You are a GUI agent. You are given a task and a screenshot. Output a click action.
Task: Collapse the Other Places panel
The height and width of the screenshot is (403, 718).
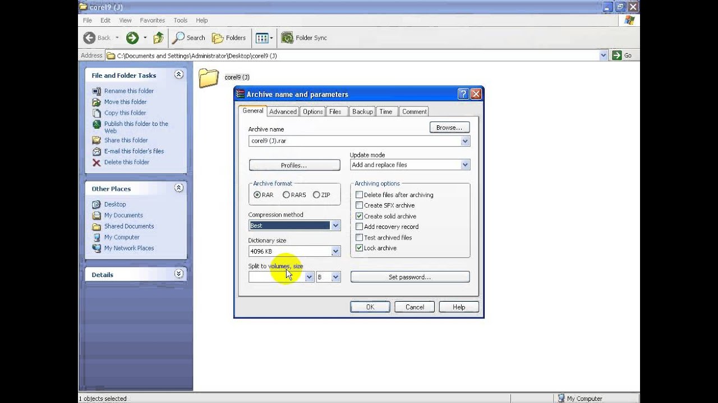coord(178,188)
